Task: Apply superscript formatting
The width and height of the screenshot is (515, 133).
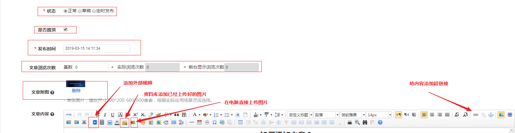Action: coord(135,115)
